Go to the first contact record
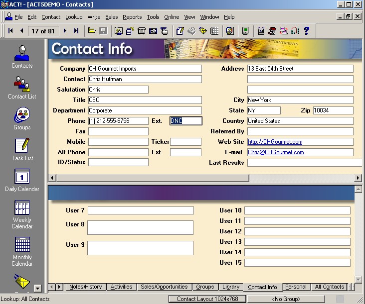The width and height of the screenshot is (365, 304). (10, 31)
